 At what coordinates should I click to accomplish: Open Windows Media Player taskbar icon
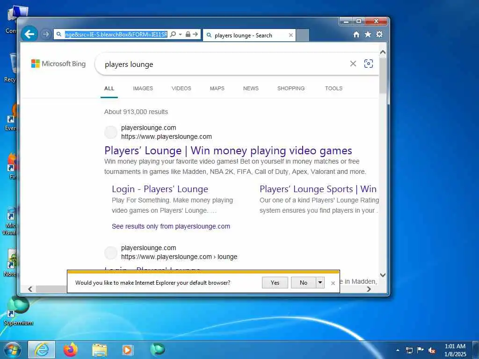[128, 350]
